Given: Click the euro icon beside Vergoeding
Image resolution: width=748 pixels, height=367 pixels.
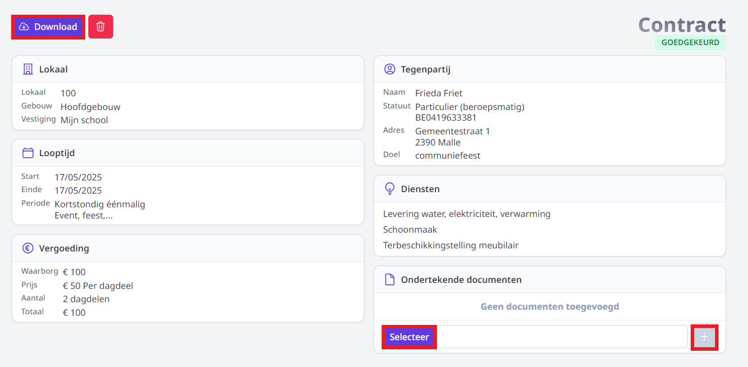Looking at the screenshot, I should pos(28,248).
